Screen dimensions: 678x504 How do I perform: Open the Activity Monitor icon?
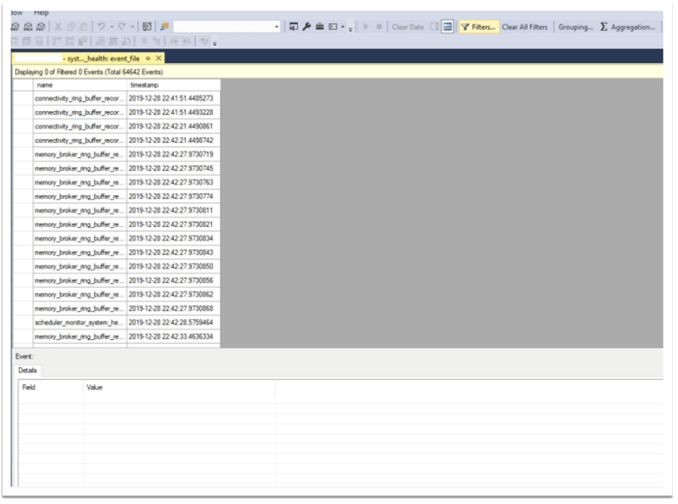[147, 27]
